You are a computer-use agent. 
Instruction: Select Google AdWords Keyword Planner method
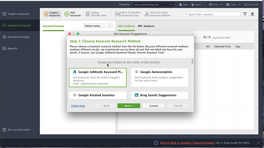tap(98, 78)
